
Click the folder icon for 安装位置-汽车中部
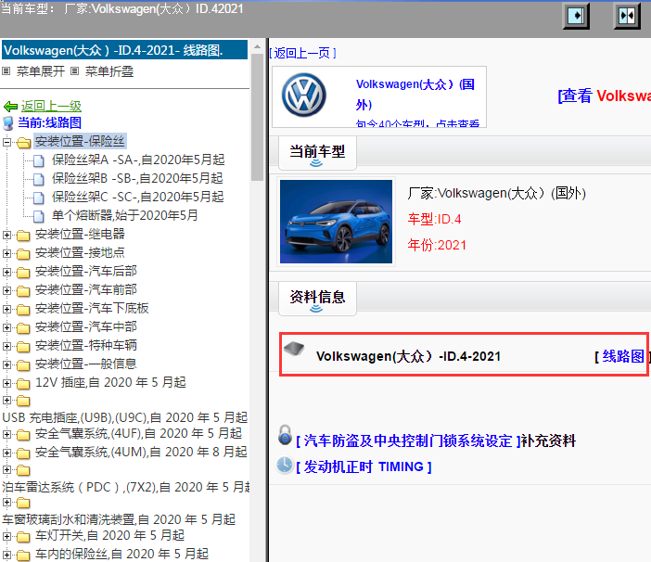click(x=23, y=328)
